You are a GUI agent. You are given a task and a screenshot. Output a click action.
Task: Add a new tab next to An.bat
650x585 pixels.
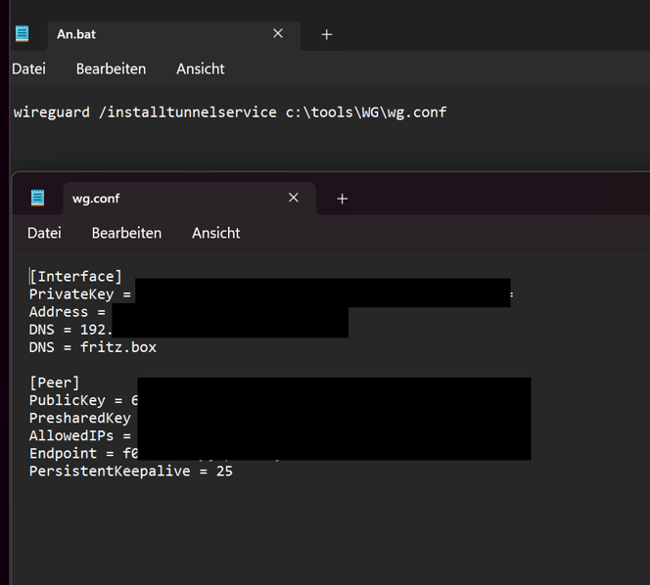point(327,34)
